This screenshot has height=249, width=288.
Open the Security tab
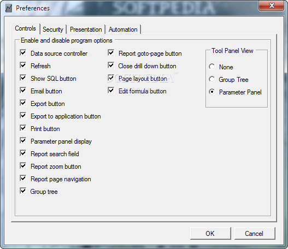53,29
